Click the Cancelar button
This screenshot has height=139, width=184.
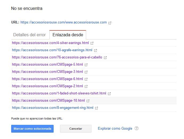point(76,129)
